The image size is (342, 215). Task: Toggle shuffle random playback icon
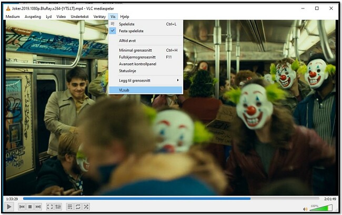pos(86,207)
